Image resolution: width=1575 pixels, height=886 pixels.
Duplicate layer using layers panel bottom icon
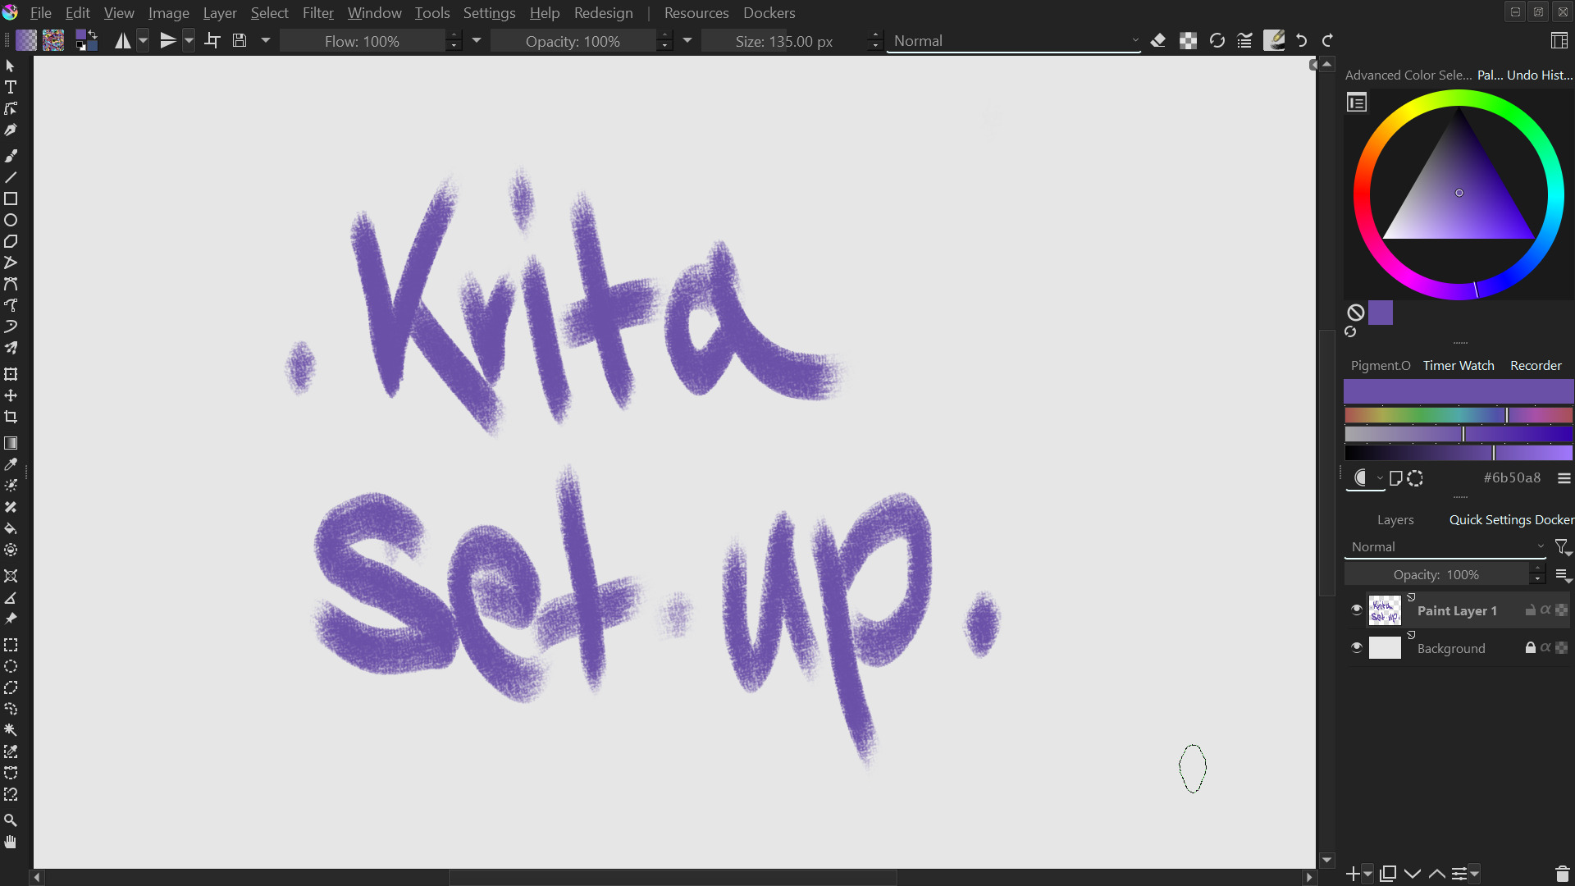click(x=1388, y=874)
